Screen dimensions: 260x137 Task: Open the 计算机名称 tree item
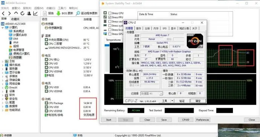click(18, 35)
